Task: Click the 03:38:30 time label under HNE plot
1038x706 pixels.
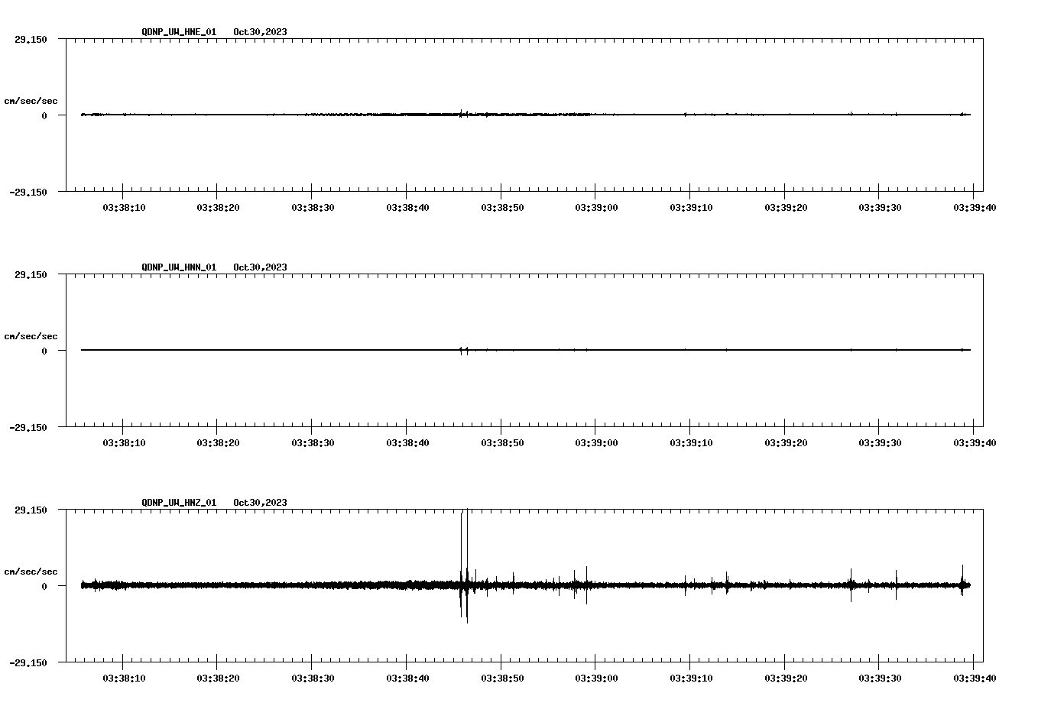Action: click(x=313, y=207)
